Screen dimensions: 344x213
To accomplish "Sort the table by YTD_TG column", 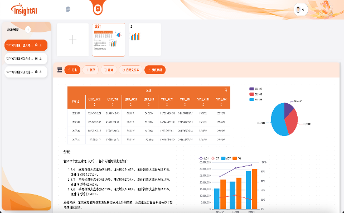I will point(185,105).
